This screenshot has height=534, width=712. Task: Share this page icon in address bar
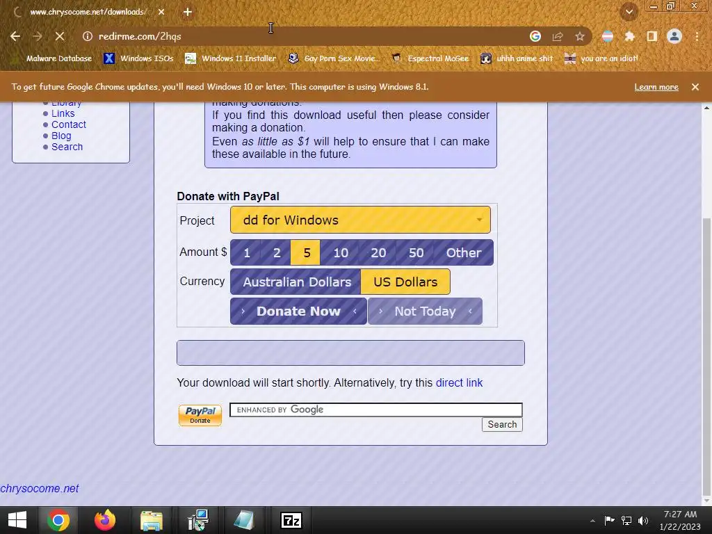click(558, 36)
